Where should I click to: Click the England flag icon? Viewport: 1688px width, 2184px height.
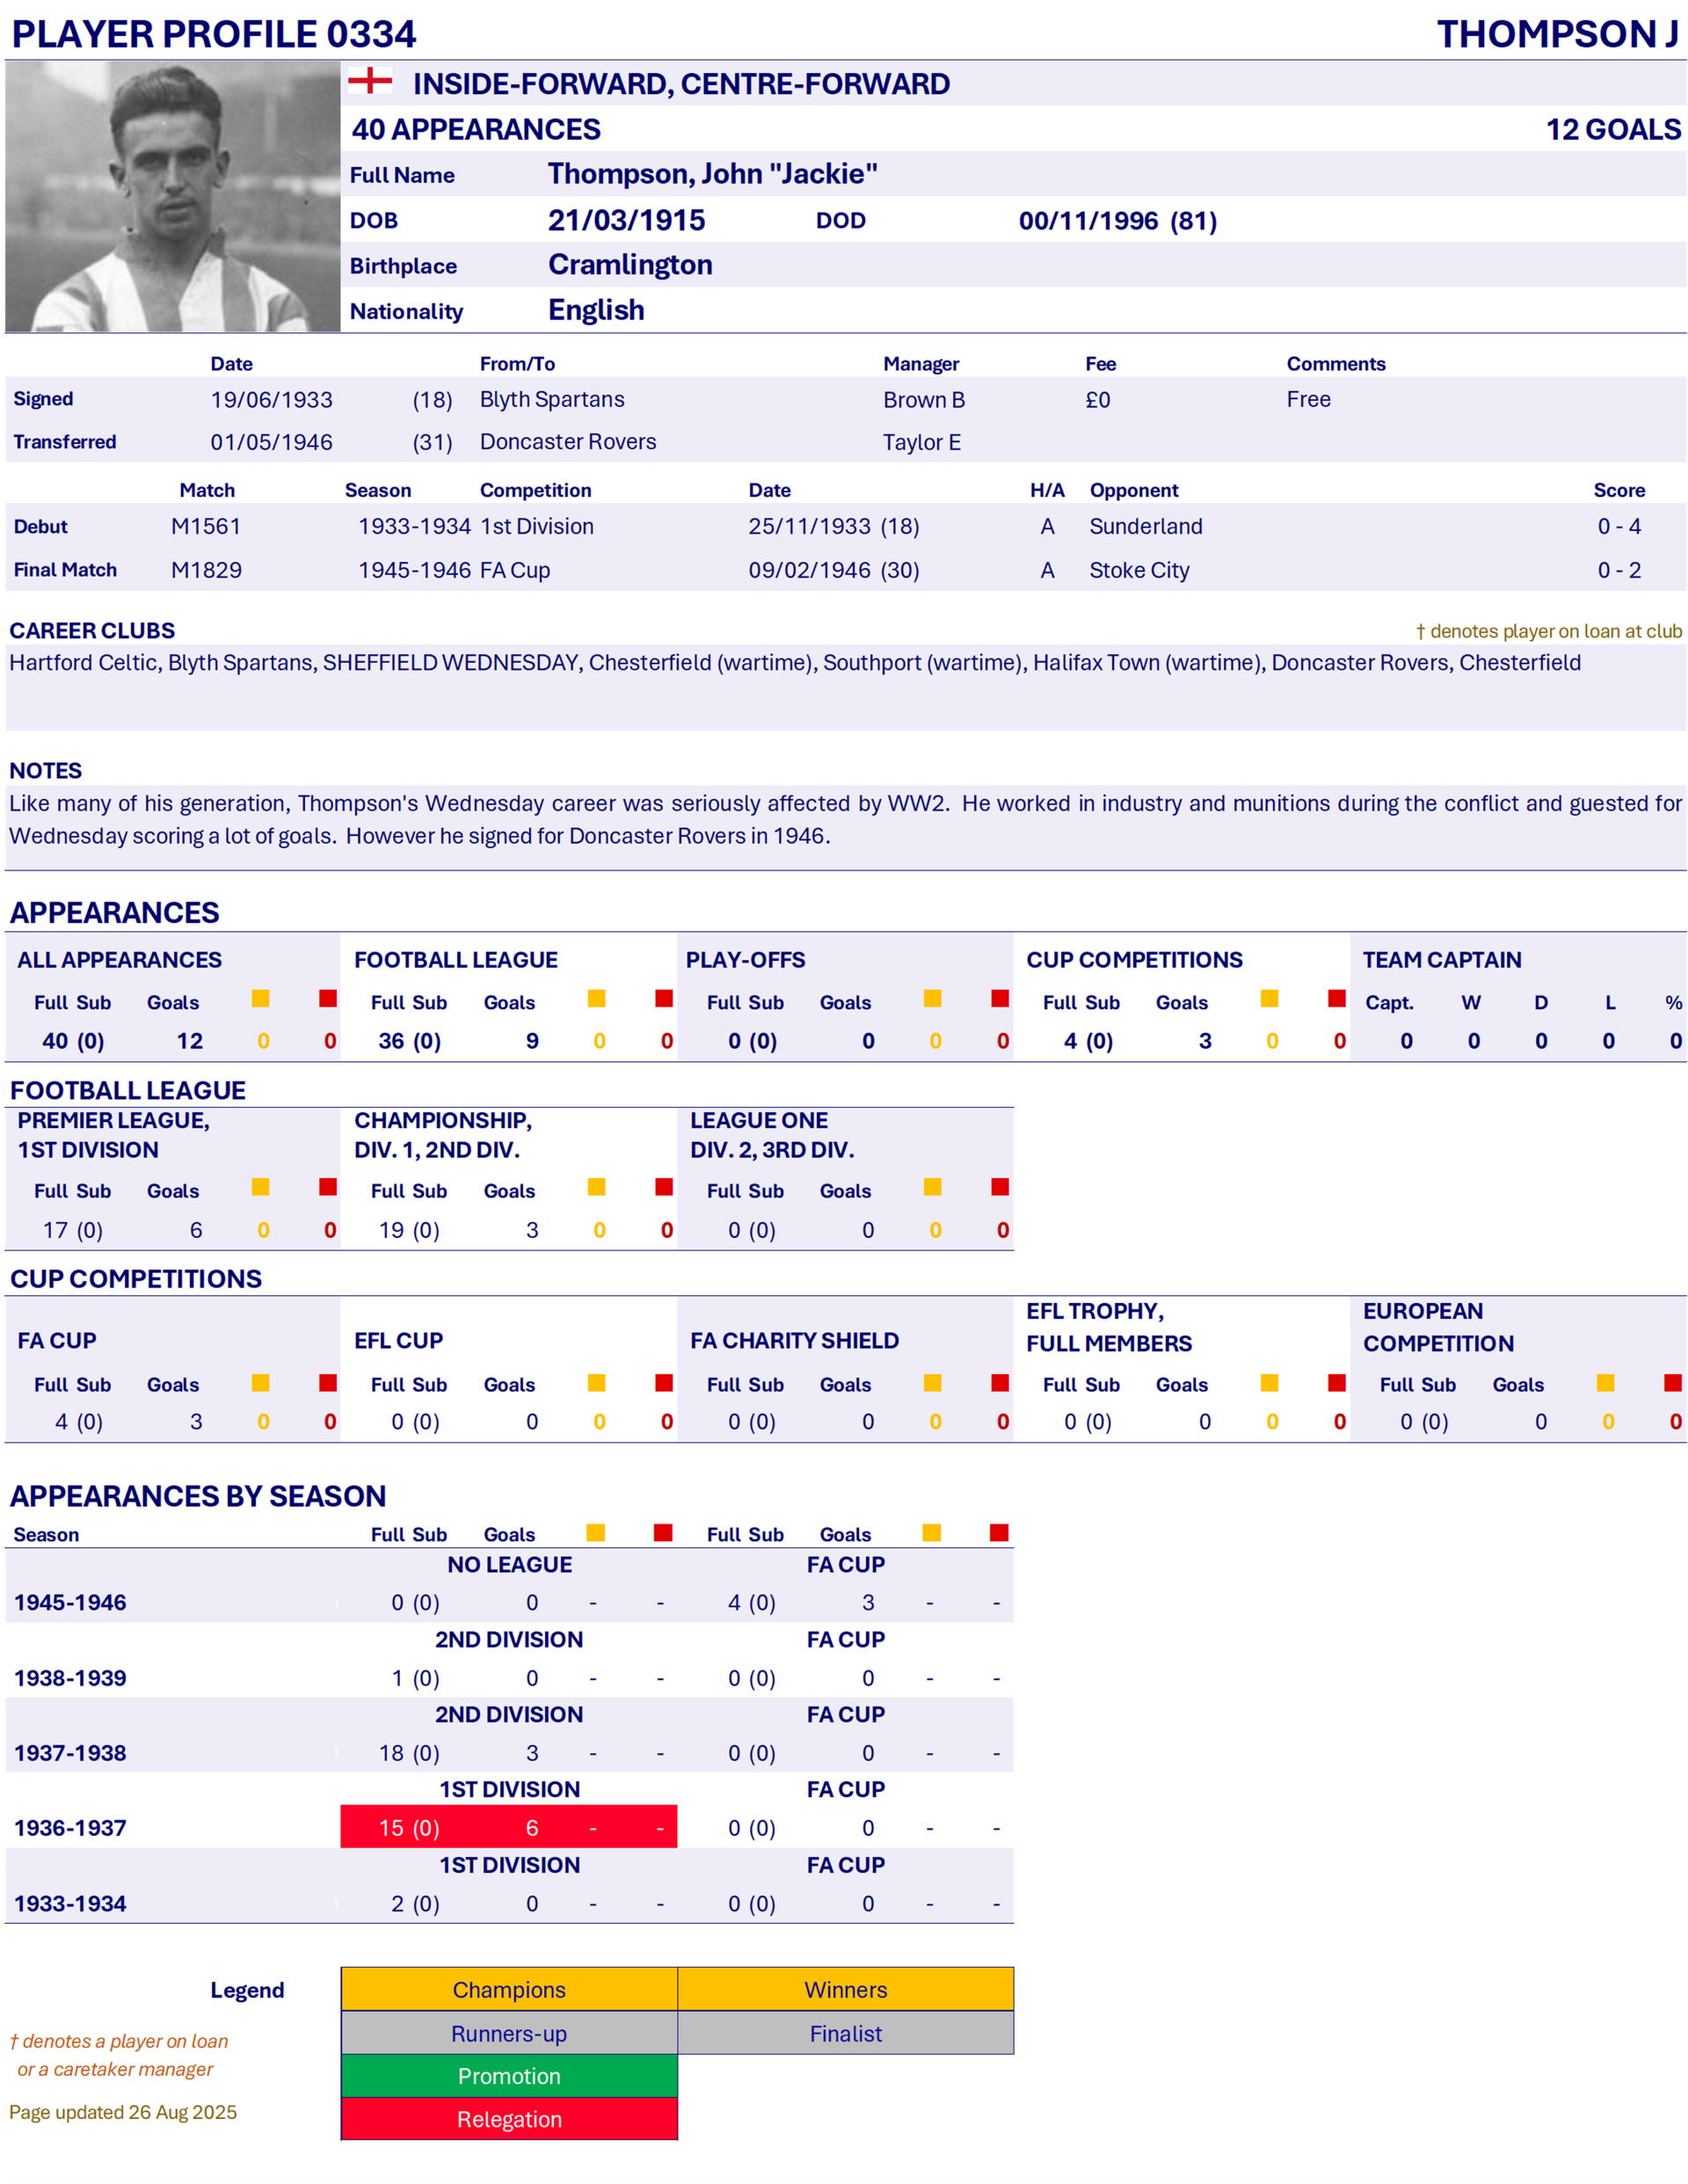[x=369, y=81]
